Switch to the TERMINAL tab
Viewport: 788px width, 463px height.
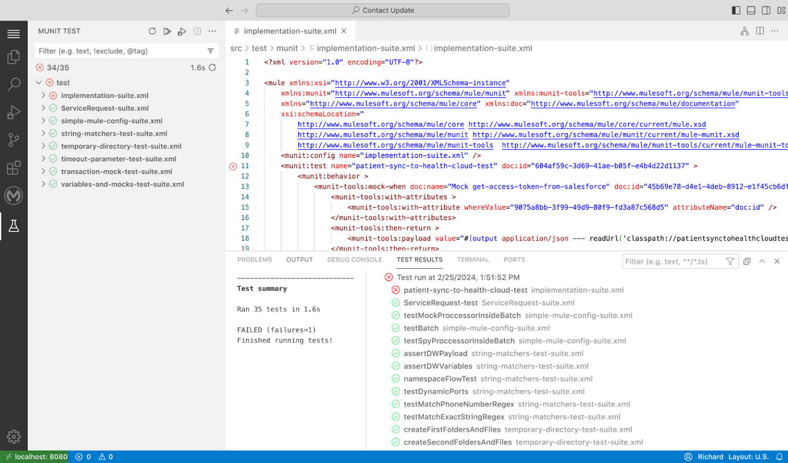472,260
